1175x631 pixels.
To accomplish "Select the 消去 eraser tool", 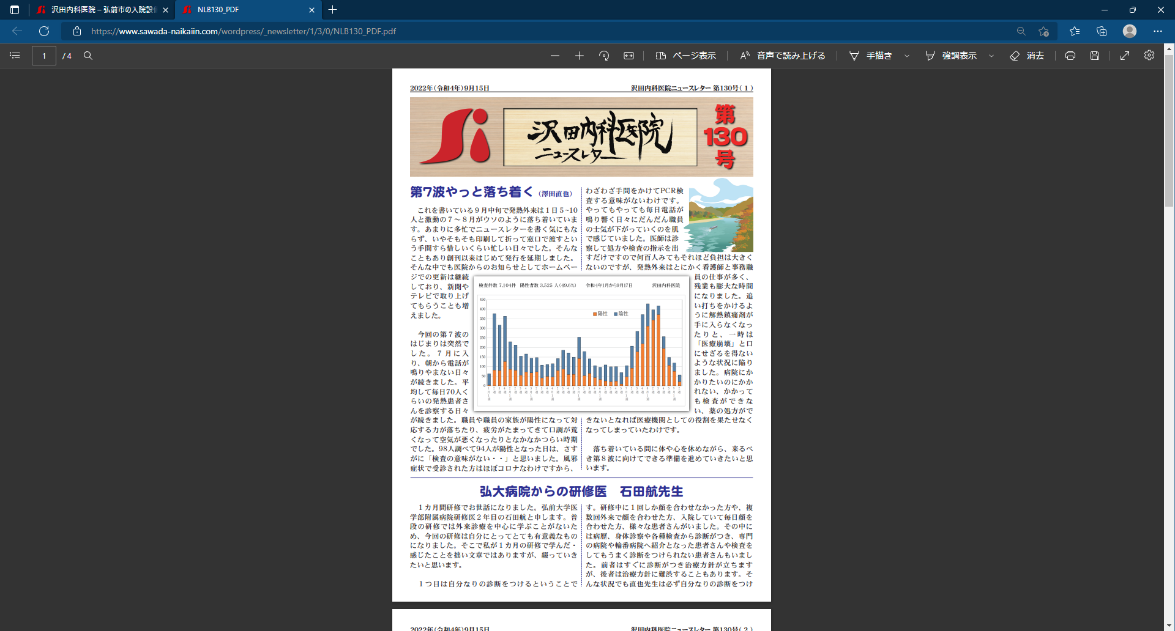I will (1027, 56).
